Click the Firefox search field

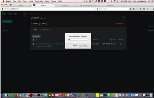[114, 9]
